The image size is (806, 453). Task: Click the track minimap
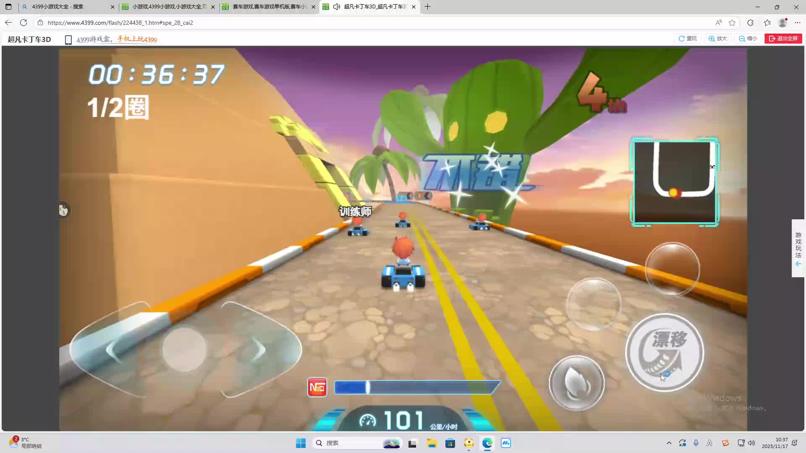coord(675,182)
